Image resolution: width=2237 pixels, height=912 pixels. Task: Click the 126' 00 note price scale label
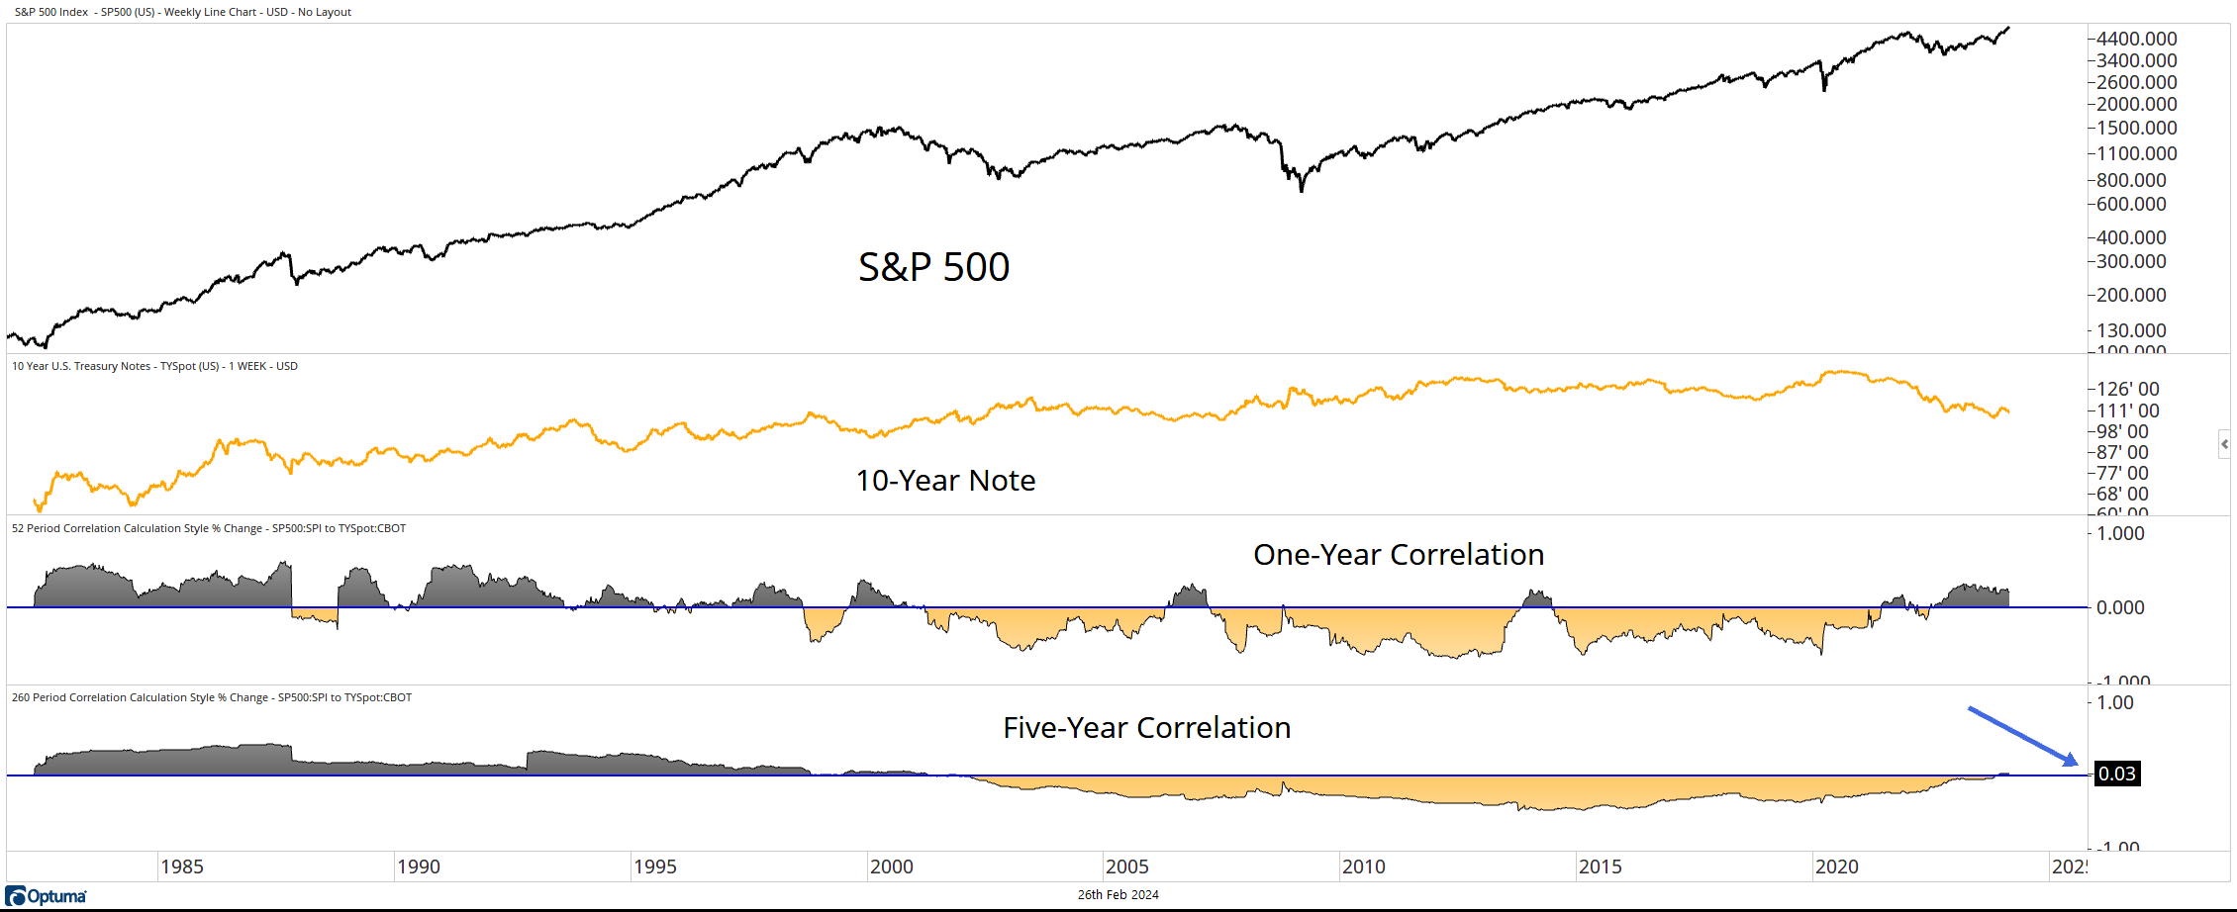(2127, 389)
